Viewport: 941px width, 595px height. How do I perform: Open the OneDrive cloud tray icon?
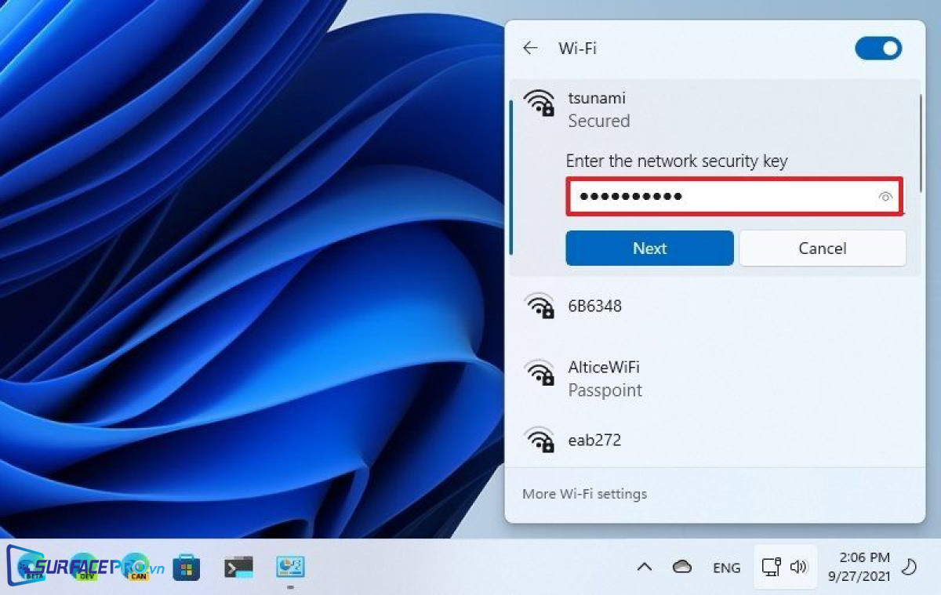[x=682, y=567]
